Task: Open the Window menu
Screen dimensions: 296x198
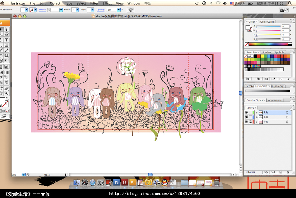Action: click(x=134, y=3)
